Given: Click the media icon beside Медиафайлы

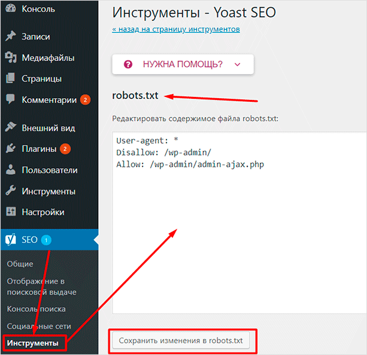Looking at the screenshot, I should click(10, 57).
